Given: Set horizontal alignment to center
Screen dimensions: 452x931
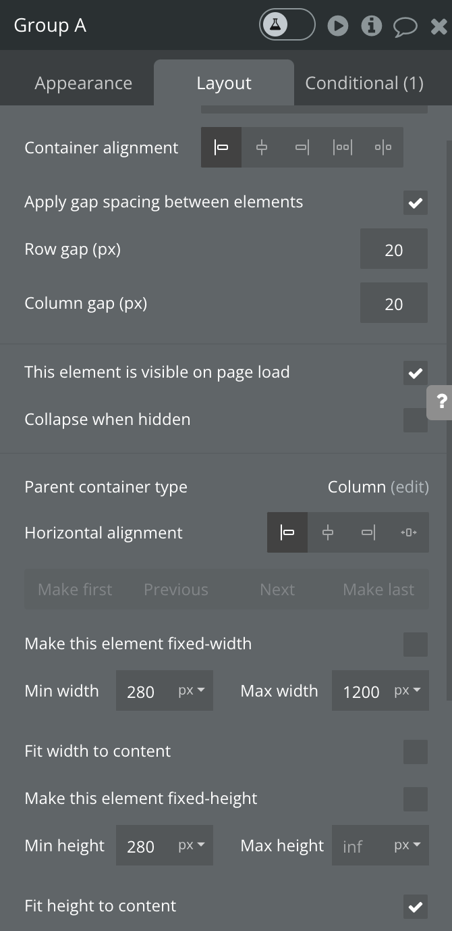Looking at the screenshot, I should pos(328,532).
